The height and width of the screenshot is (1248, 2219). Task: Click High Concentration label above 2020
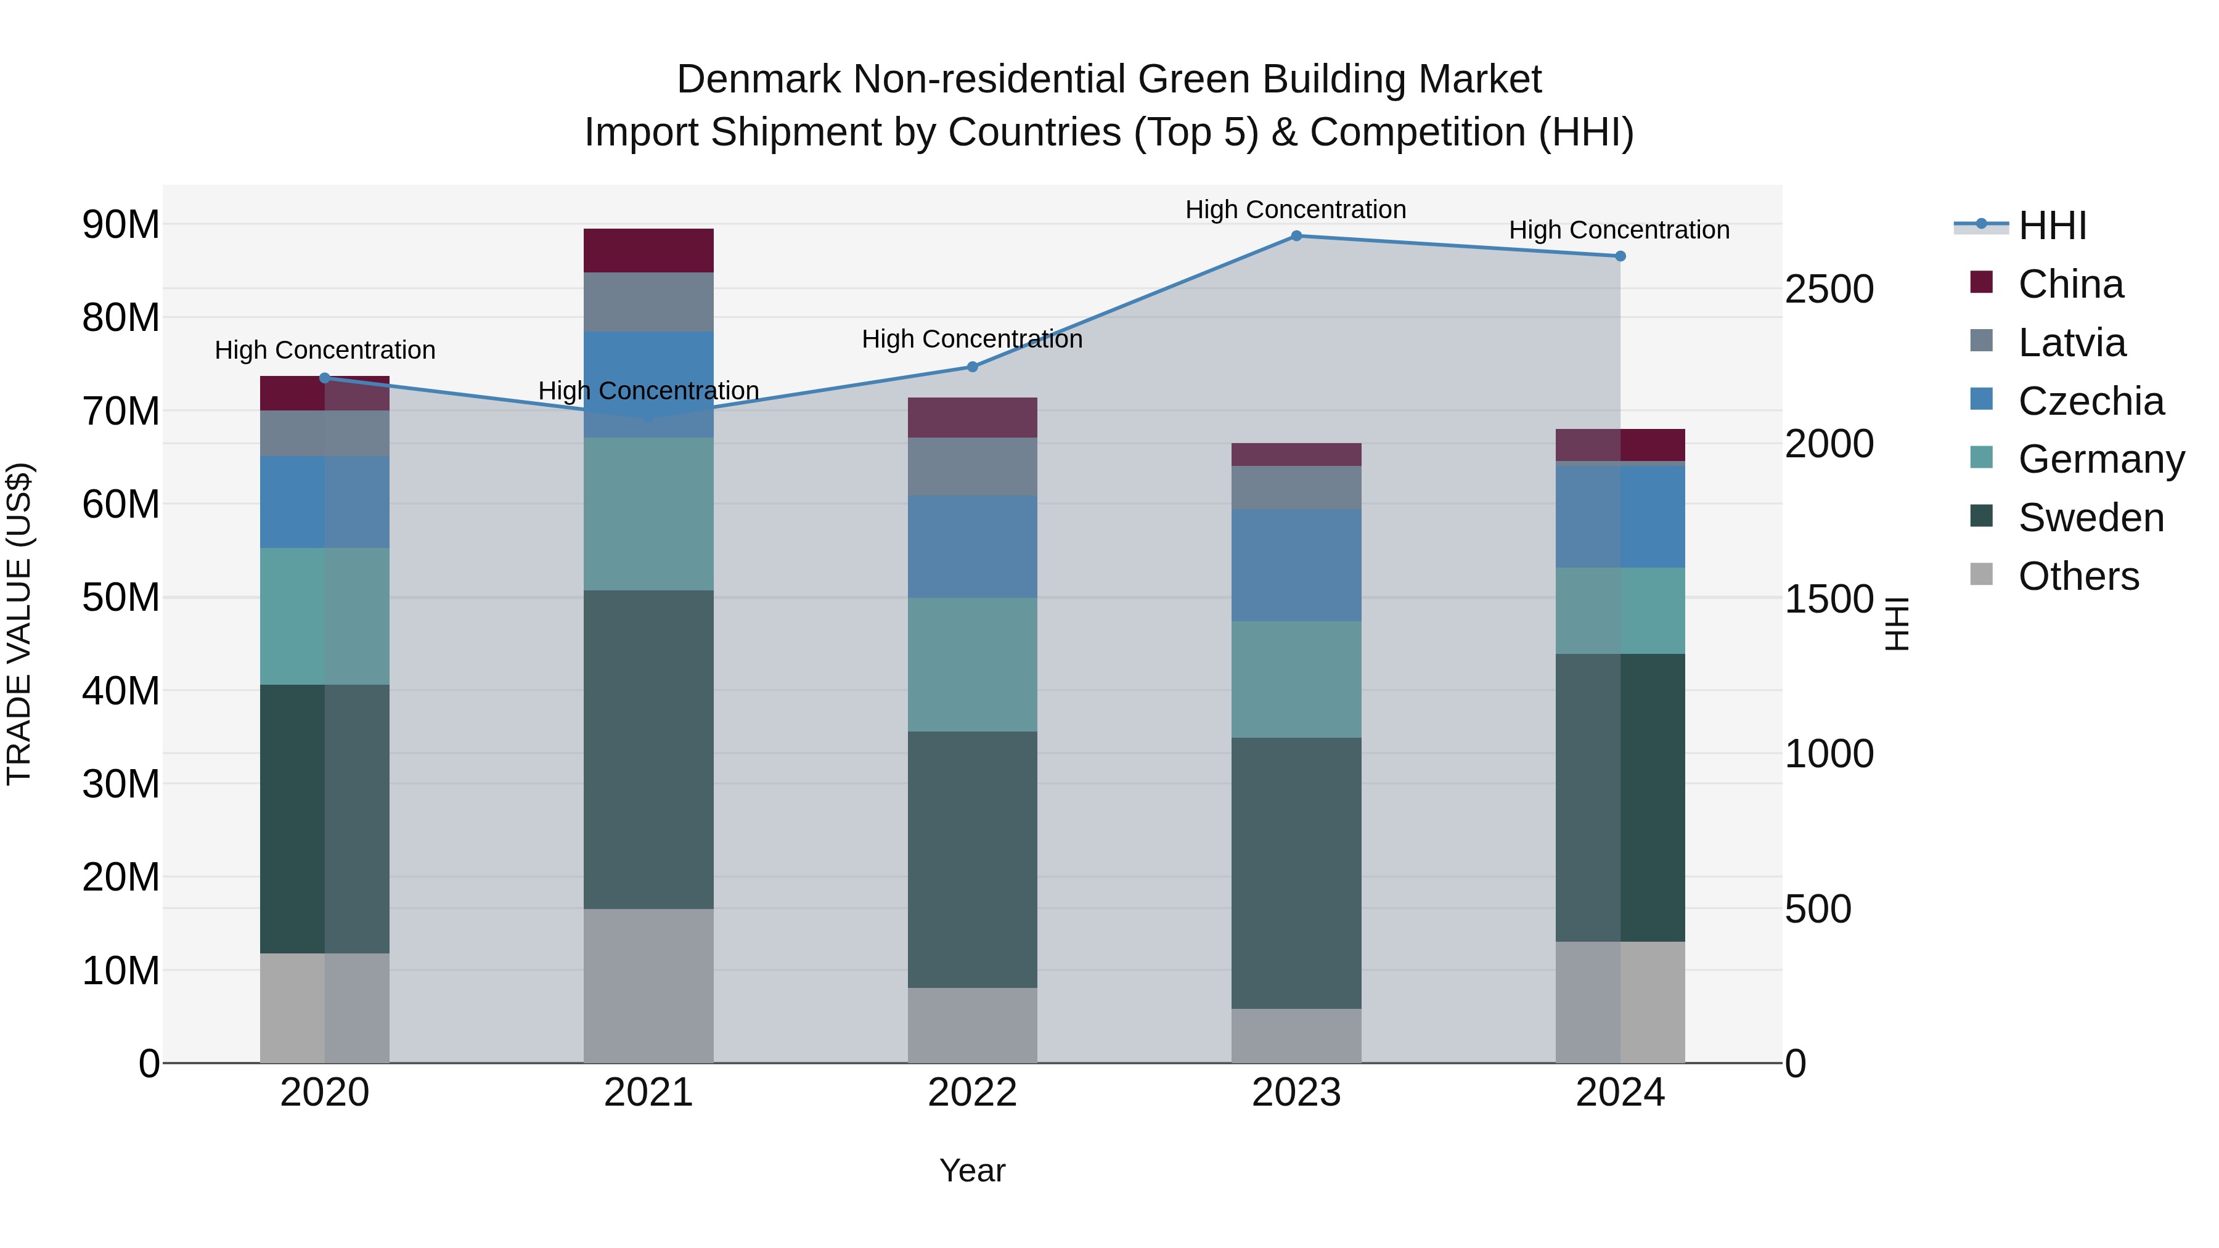(325, 351)
